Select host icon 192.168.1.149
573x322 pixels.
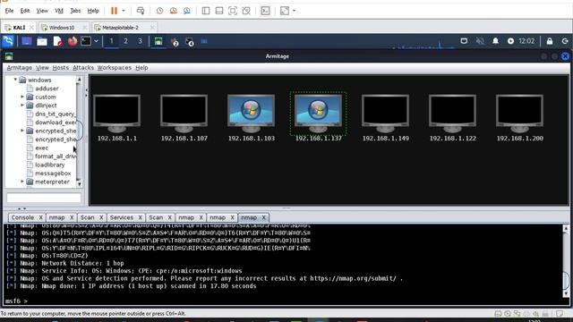point(385,114)
